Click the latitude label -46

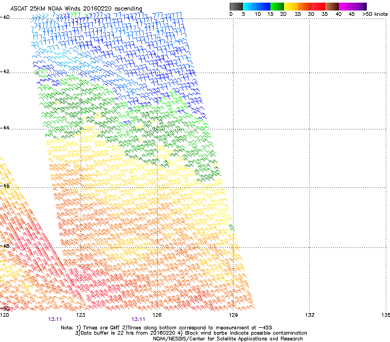[5, 186]
